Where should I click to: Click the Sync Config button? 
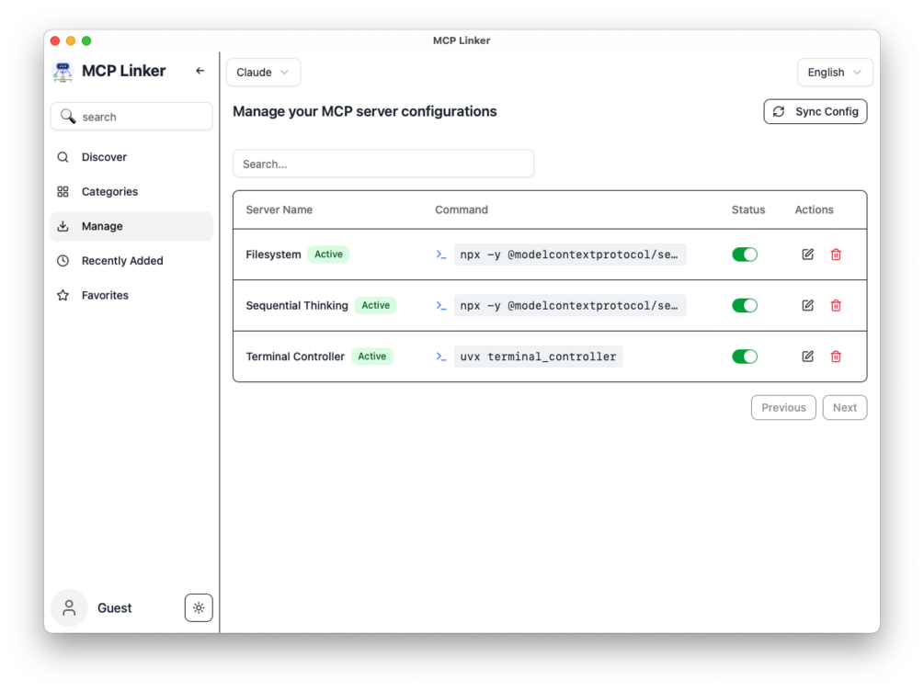[x=815, y=111]
